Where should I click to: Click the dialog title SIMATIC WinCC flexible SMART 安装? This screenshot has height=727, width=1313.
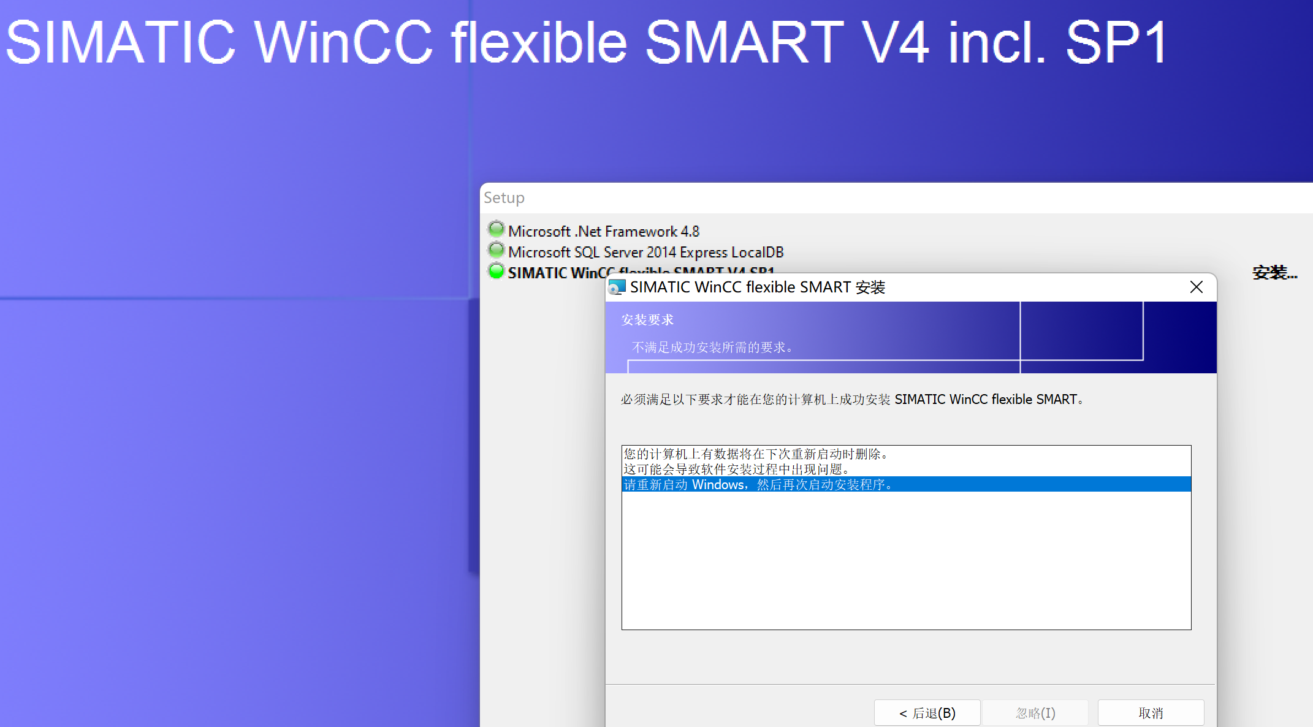pyautogui.click(x=757, y=287)
